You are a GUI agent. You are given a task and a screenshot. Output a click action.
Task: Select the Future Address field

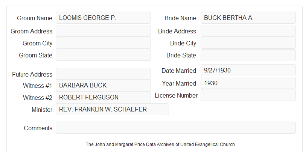103,74
